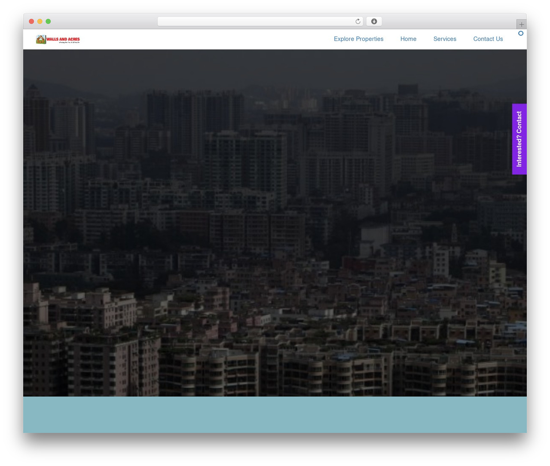Screen dimensions: 550x466
Task: Open the browser downloads button
Action: (x=374, y=21)
